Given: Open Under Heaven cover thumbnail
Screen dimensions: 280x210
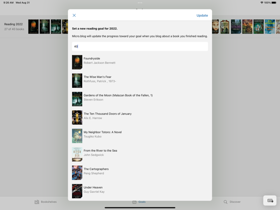Looking at the screenshot, I should [77, 191].
